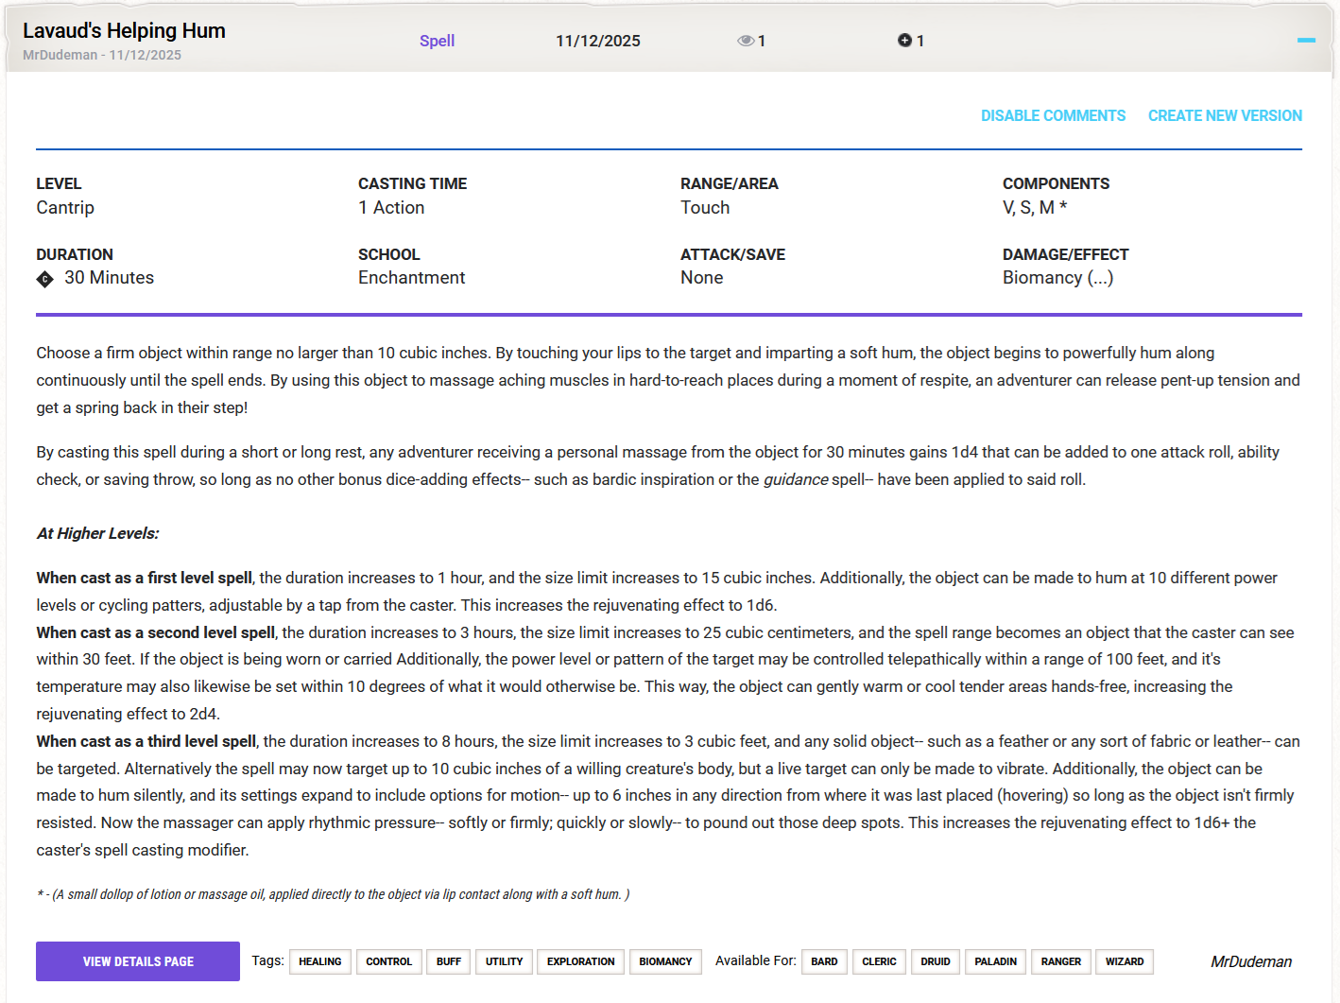1340x1003 pixels.
Task: Select the Bard class tag
Action: [824, 961]
